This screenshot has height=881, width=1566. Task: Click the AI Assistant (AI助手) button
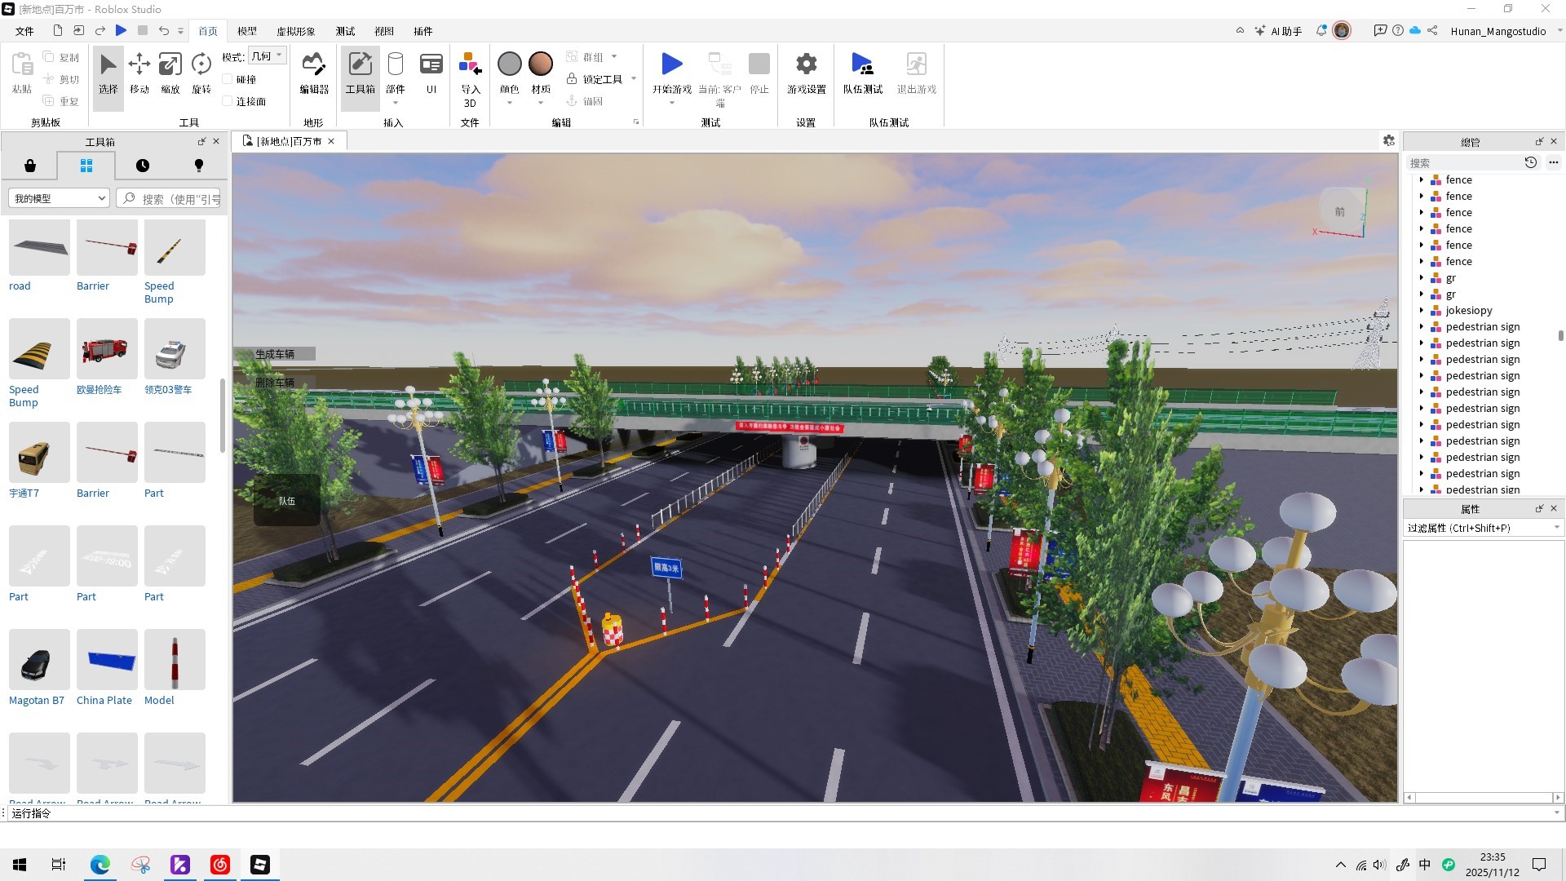click(x=1279, y=31)
